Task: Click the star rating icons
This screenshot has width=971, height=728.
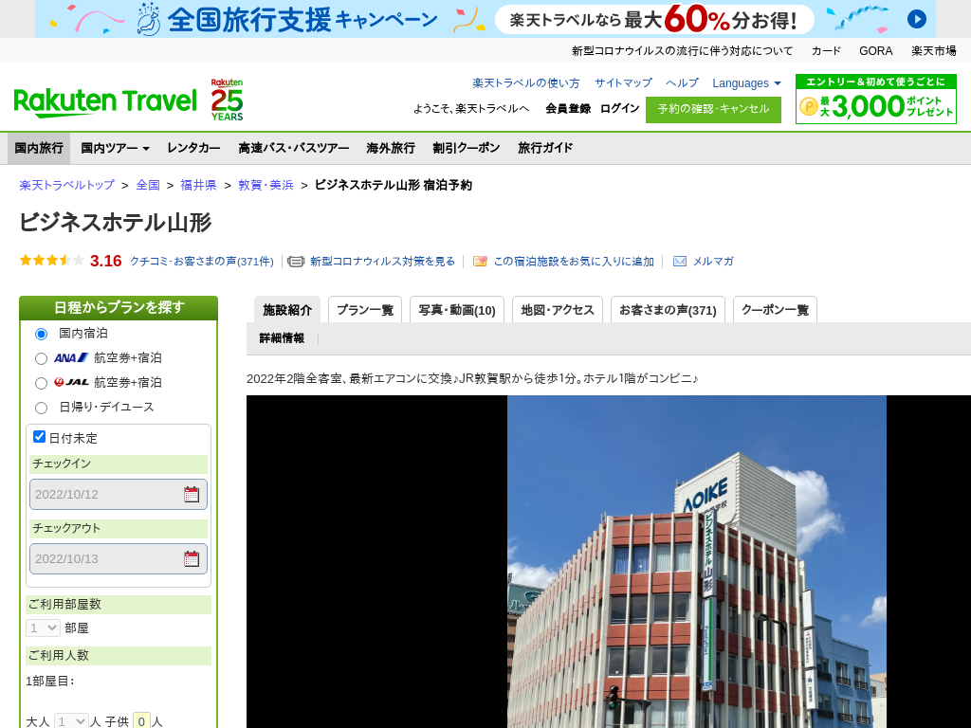Action: pos(52,261)
